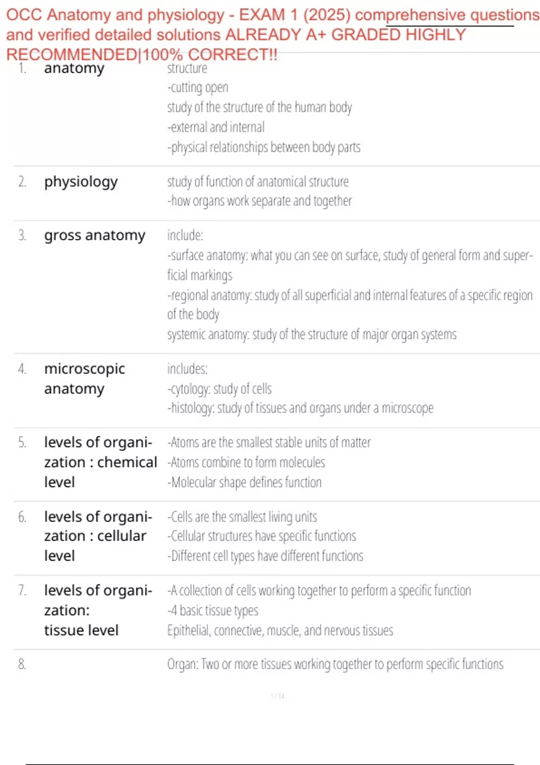Click the "levels of organization: tissue level" term
Screen dimensions: 540x765
point(98,610)
